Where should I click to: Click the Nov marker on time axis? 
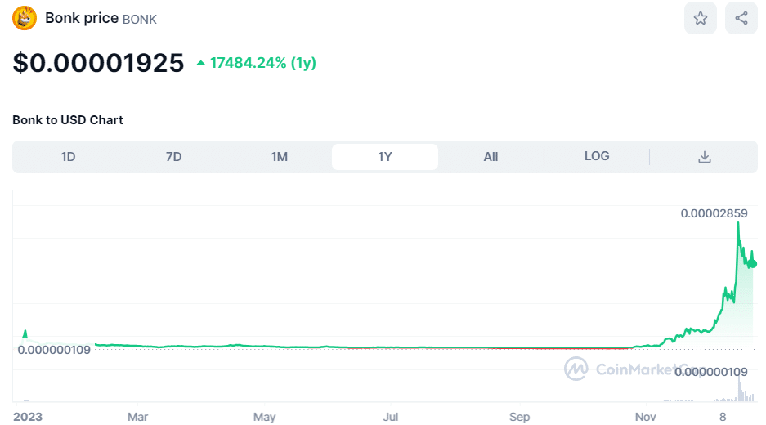[646, 417]
